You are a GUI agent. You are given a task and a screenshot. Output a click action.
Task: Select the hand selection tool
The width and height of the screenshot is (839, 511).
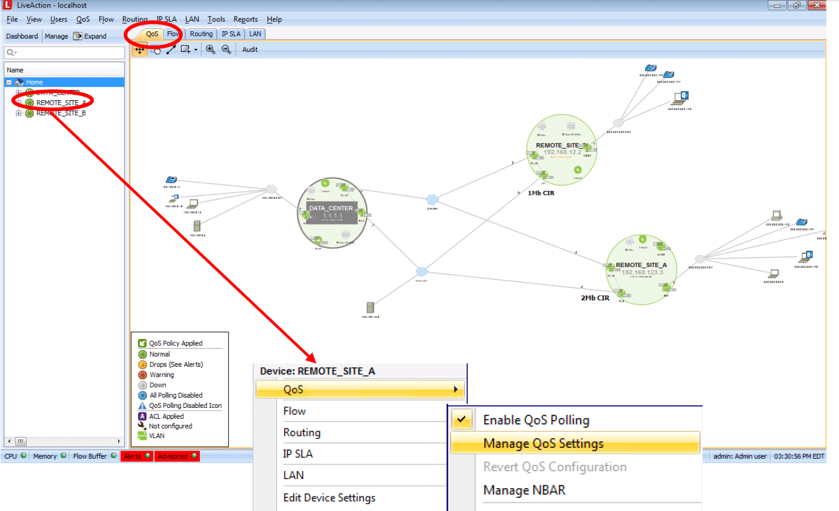tap(156, 50)
